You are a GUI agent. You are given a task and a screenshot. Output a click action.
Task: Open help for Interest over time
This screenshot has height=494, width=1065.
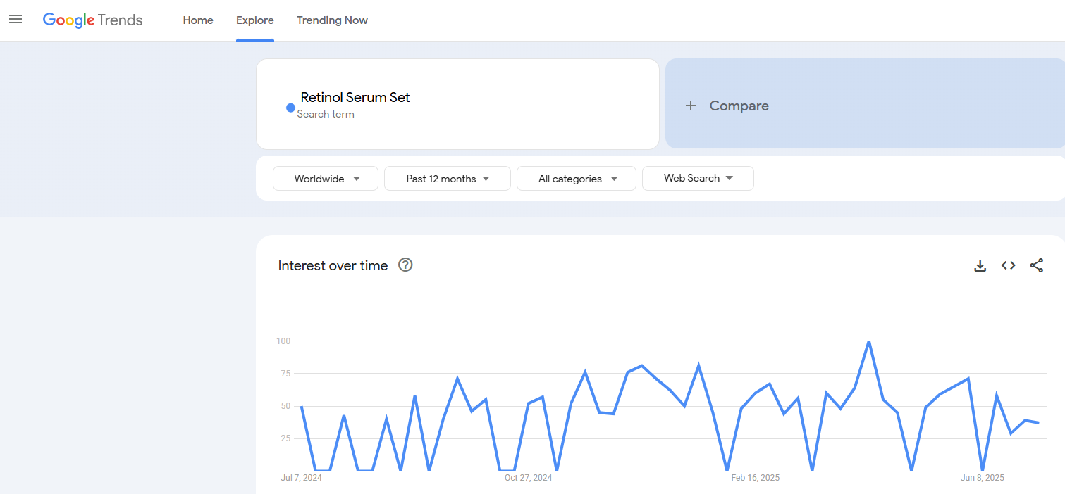click(x=405, y=265)
